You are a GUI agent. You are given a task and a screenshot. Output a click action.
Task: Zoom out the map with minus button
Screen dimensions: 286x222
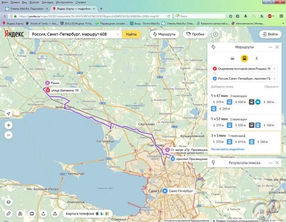[x=8, y=135]
